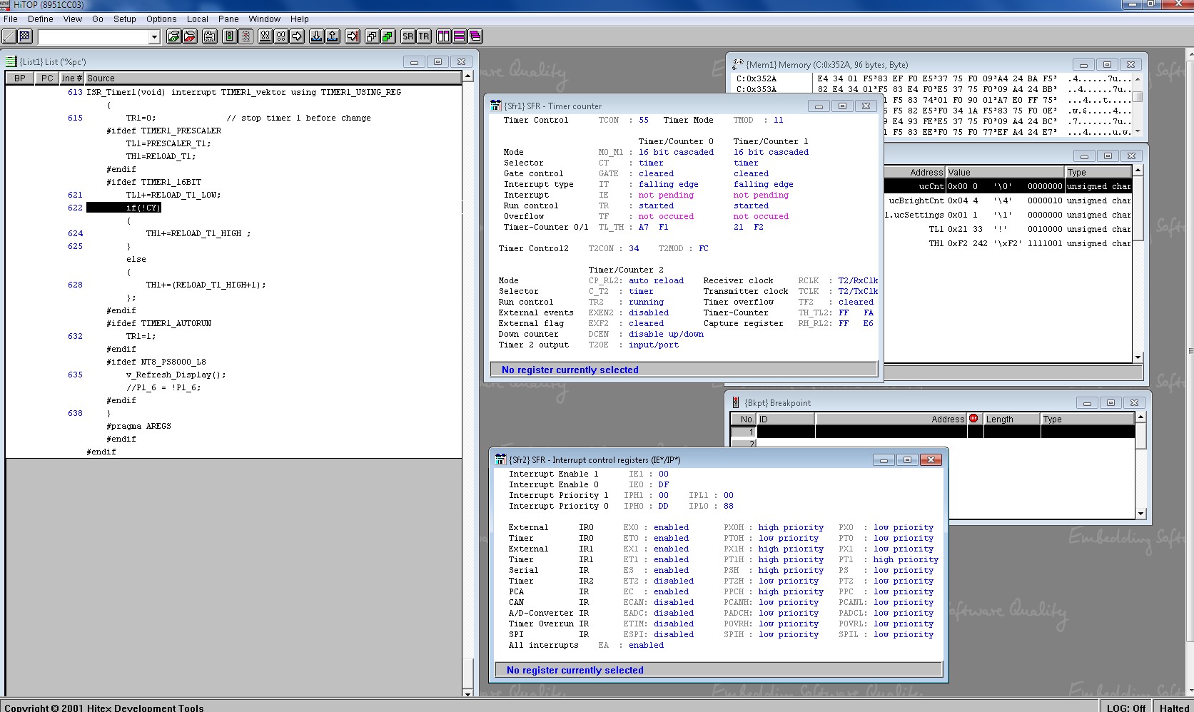Open the Setup menu
Screen dimensions: 1194x712
tap(125, 19)
